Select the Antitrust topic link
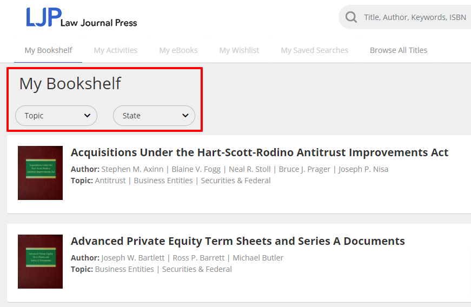Image resolution: width=471 pixels, height=307 pixels. [110, 181]
